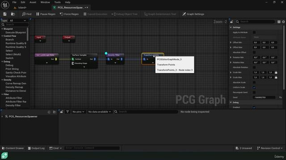Viewport: 286px width, 160px height.
Task: Click the Find toolbar button
Action: point(27,14)
